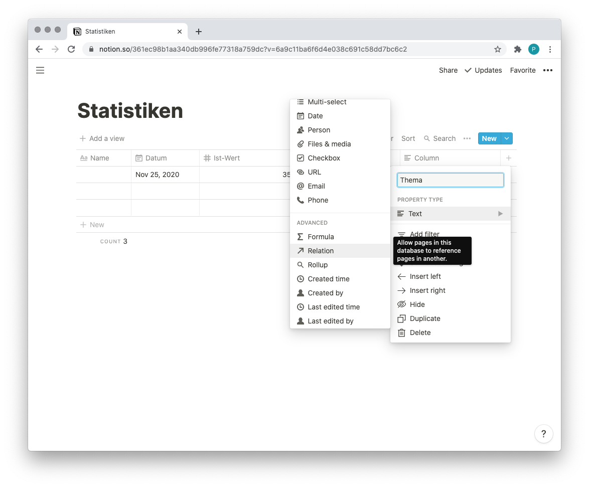The width and height of the screenshot is (589, 488).
Task: Click the Datum column header
Action: 165,158
